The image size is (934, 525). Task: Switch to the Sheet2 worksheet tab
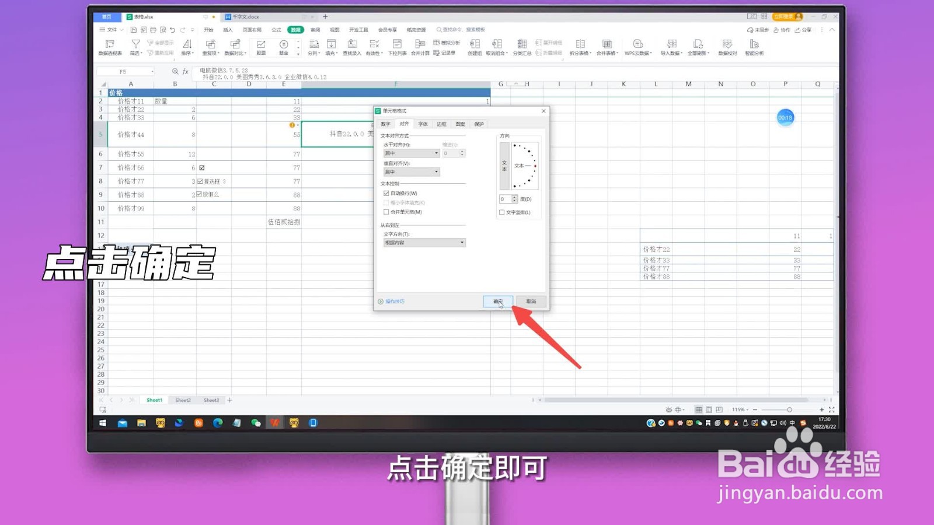pyautogui.click(x=183, y=400)
